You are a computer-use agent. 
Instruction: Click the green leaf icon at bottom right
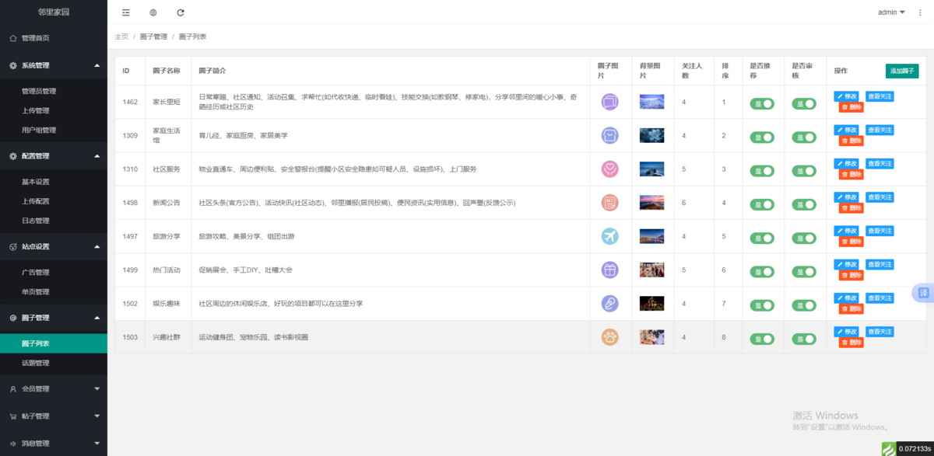(x=889, y=448)
